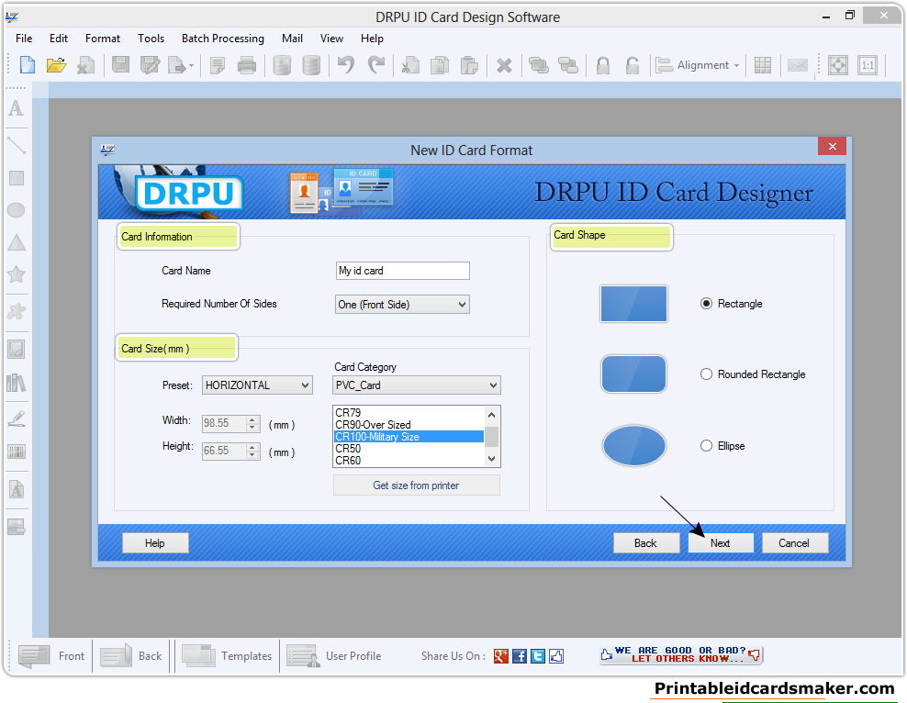
Task: Click the Next button
Action: point(720,543)
